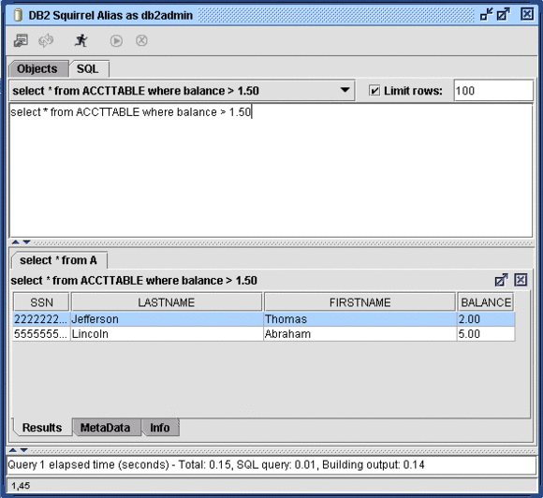Click the SQL history combo box text
543x498 pixels.
click(x=136, y=91)
